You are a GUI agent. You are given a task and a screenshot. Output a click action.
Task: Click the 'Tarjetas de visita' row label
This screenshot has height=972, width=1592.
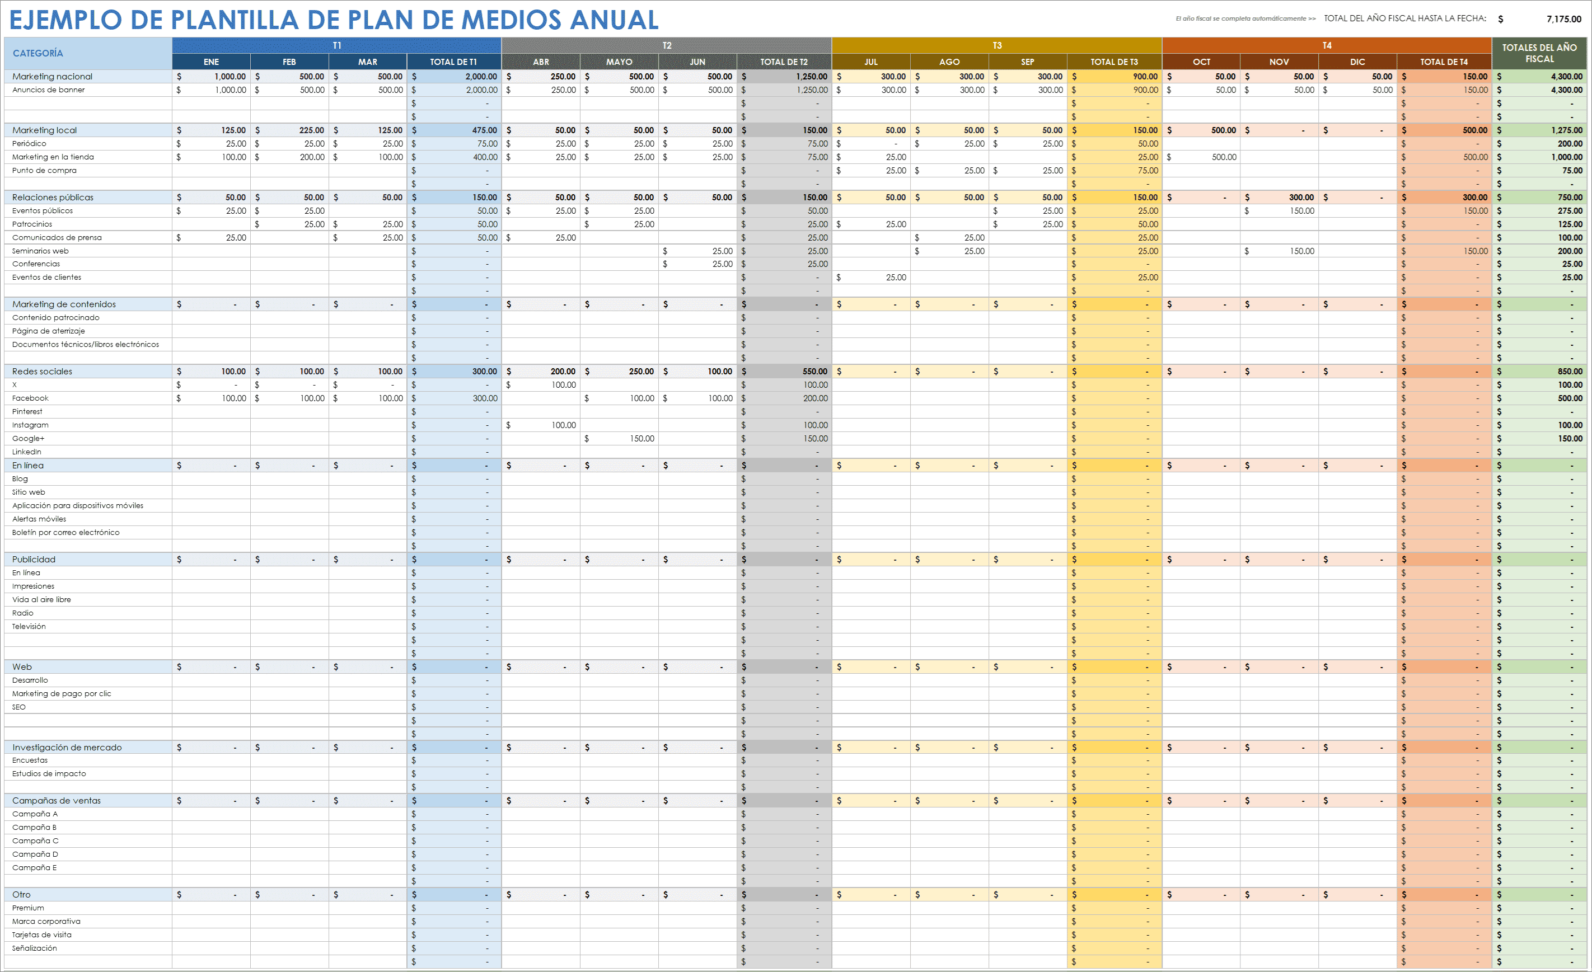tap(41, 935)
